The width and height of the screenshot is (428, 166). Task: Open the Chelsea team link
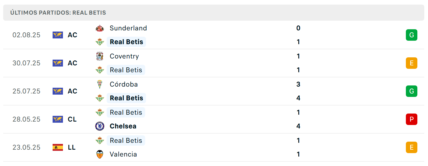click(x=123, y=126)
